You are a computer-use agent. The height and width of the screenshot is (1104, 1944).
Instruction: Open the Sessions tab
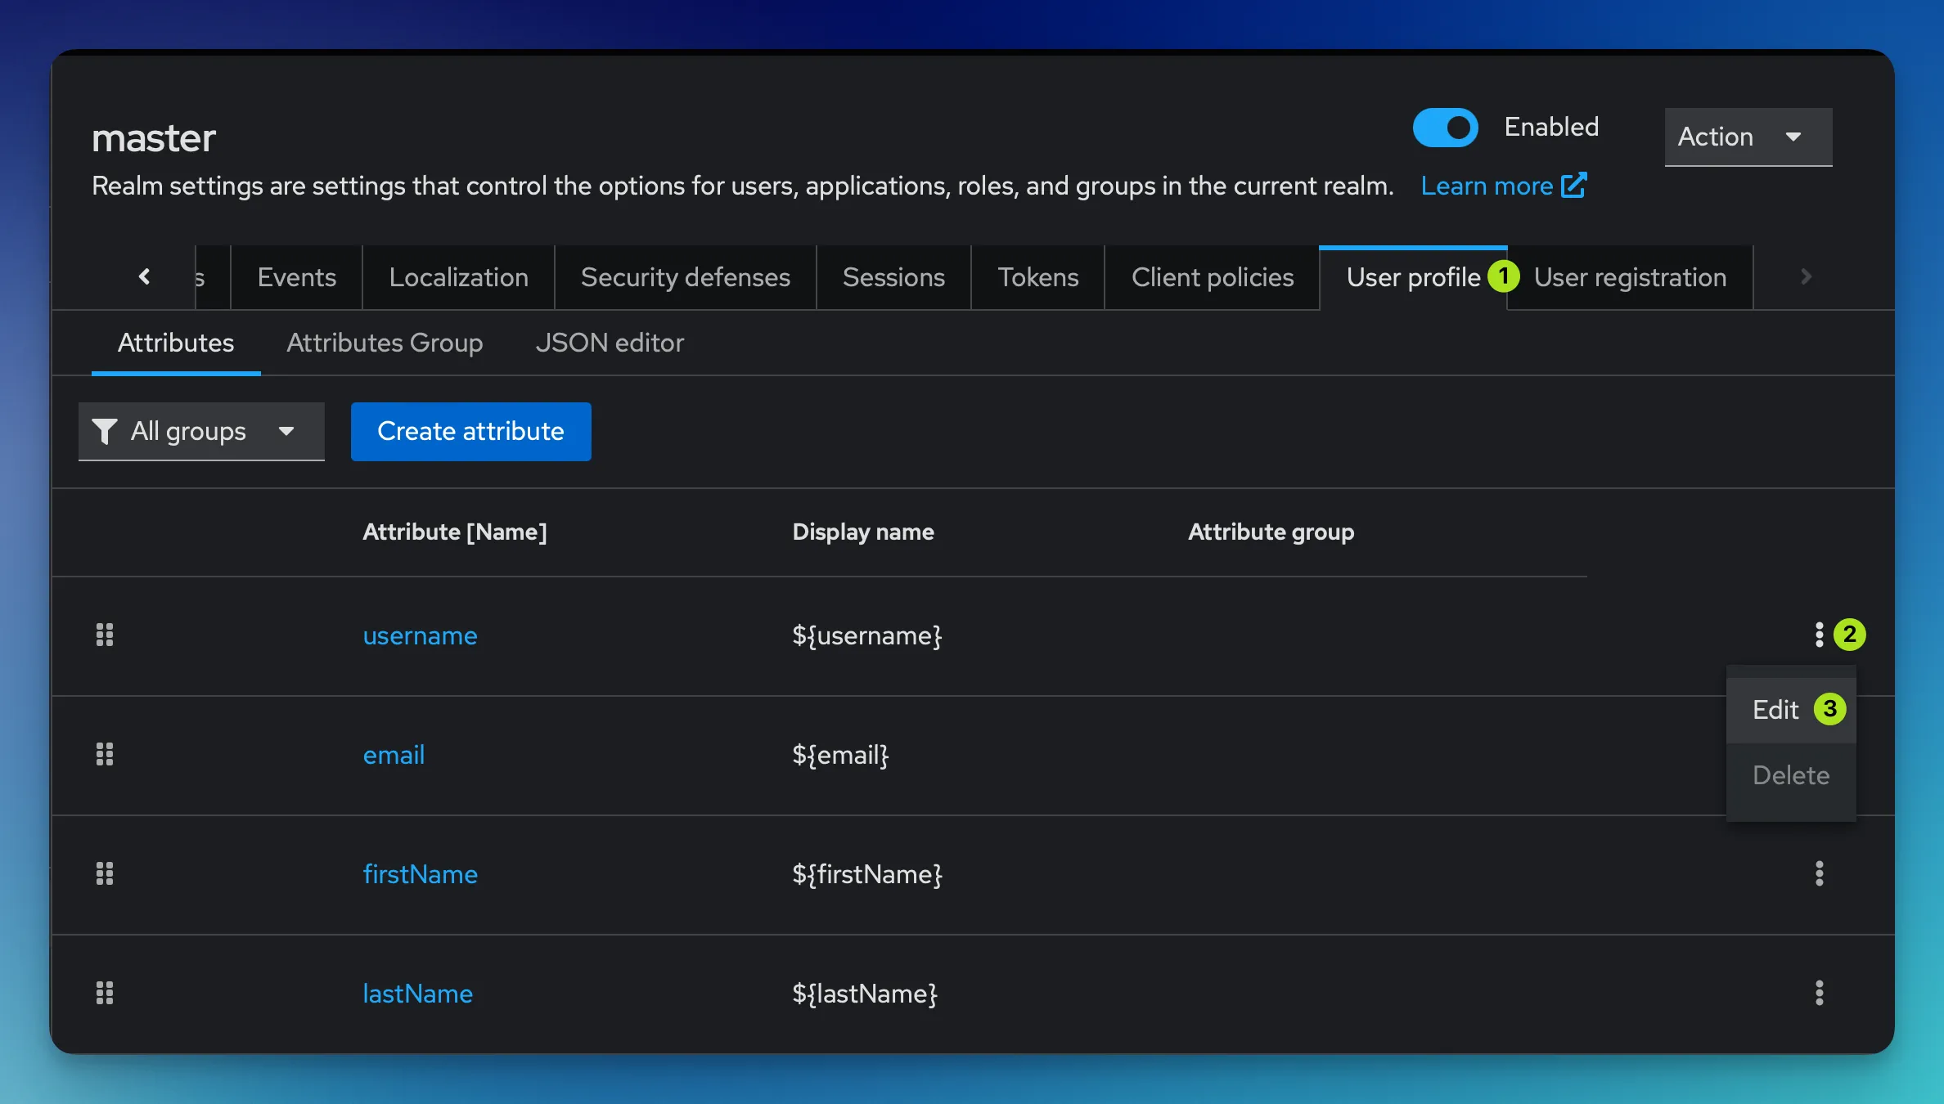click(x=893, y=277)
